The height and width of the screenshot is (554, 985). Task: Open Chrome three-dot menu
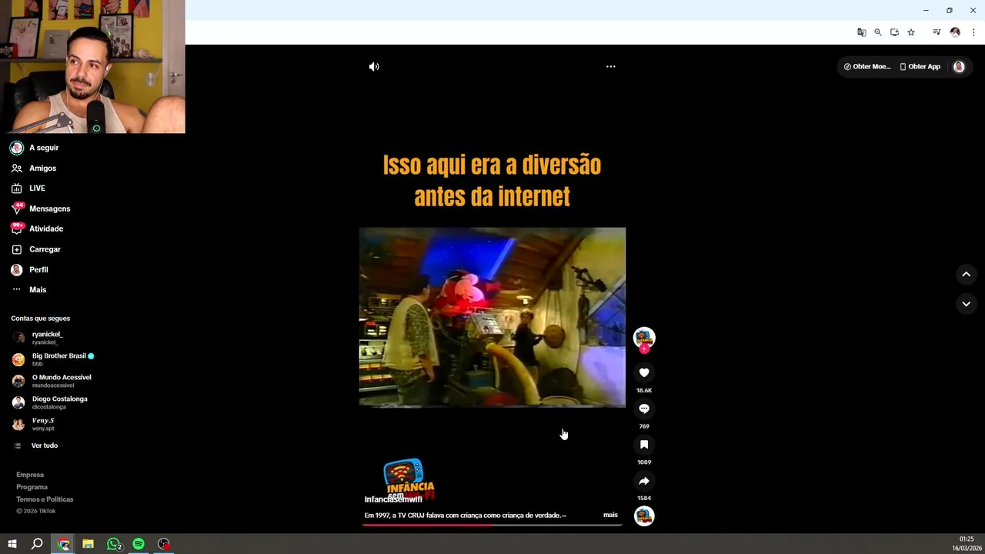point(973,32)
